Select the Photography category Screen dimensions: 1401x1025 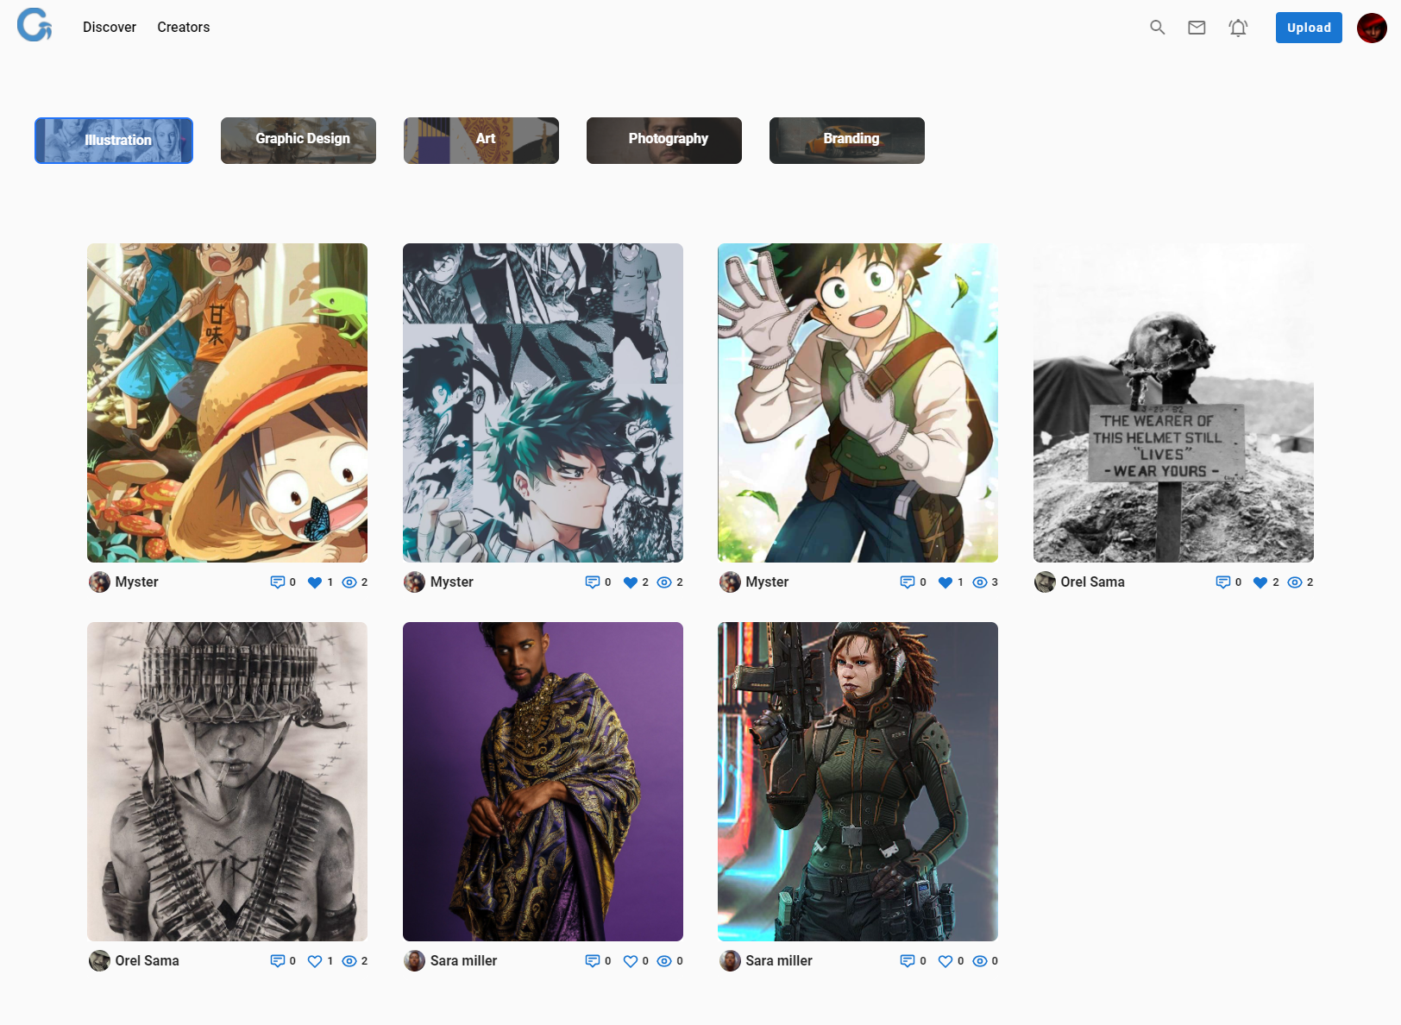pos(664,141)
